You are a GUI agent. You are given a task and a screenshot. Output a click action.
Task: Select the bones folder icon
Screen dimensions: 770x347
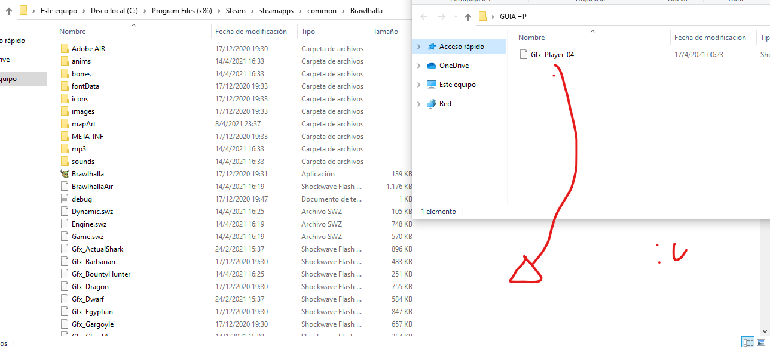click(x=65, y=73)
